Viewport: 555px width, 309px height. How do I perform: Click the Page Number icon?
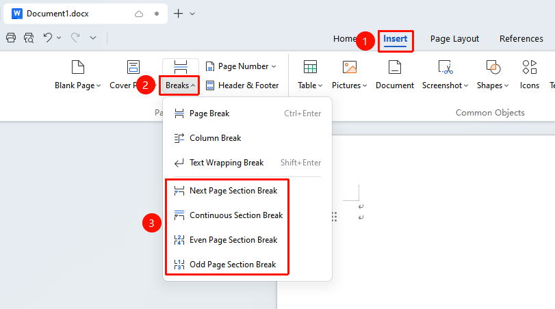click(210, 66)
